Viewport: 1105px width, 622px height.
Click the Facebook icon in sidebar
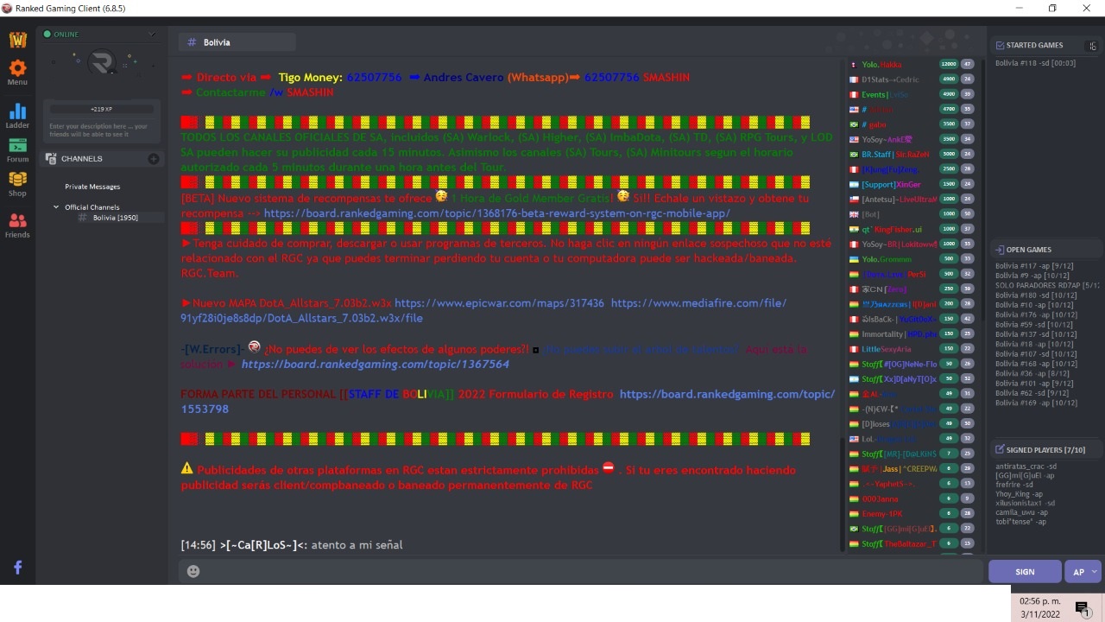[x=17, y=568]
